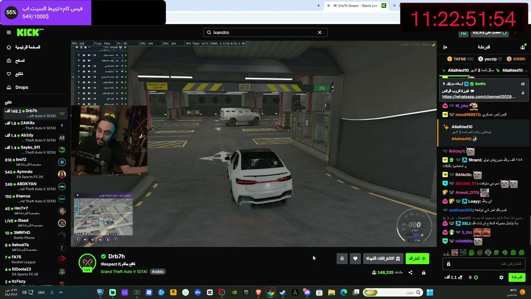Open the Browse sidebar item with box icon
Image resolution: width=531 pixels, height=299 pixels.
point(16,61)
